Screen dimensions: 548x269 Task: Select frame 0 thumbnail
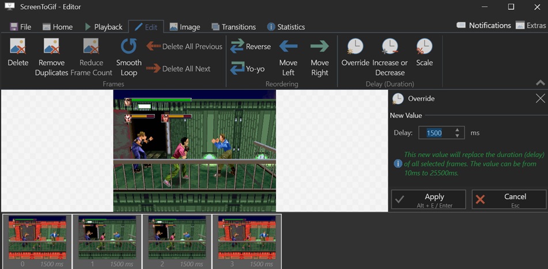[37, 241]
